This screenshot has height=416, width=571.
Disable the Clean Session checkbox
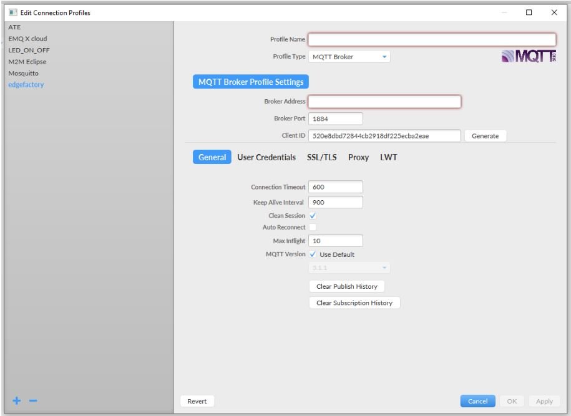coord(311,215)
